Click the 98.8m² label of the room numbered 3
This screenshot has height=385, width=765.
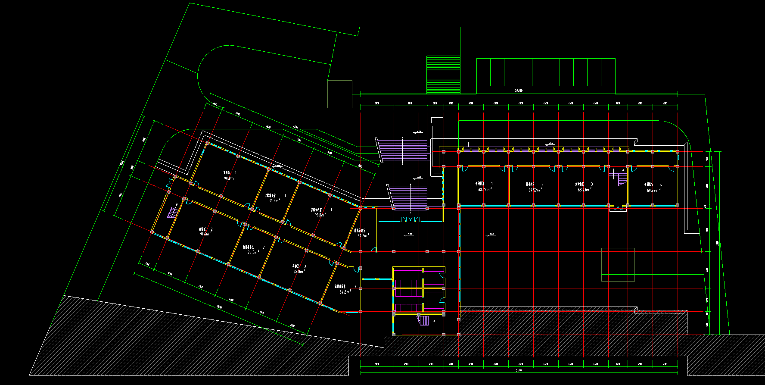(299, 272)
